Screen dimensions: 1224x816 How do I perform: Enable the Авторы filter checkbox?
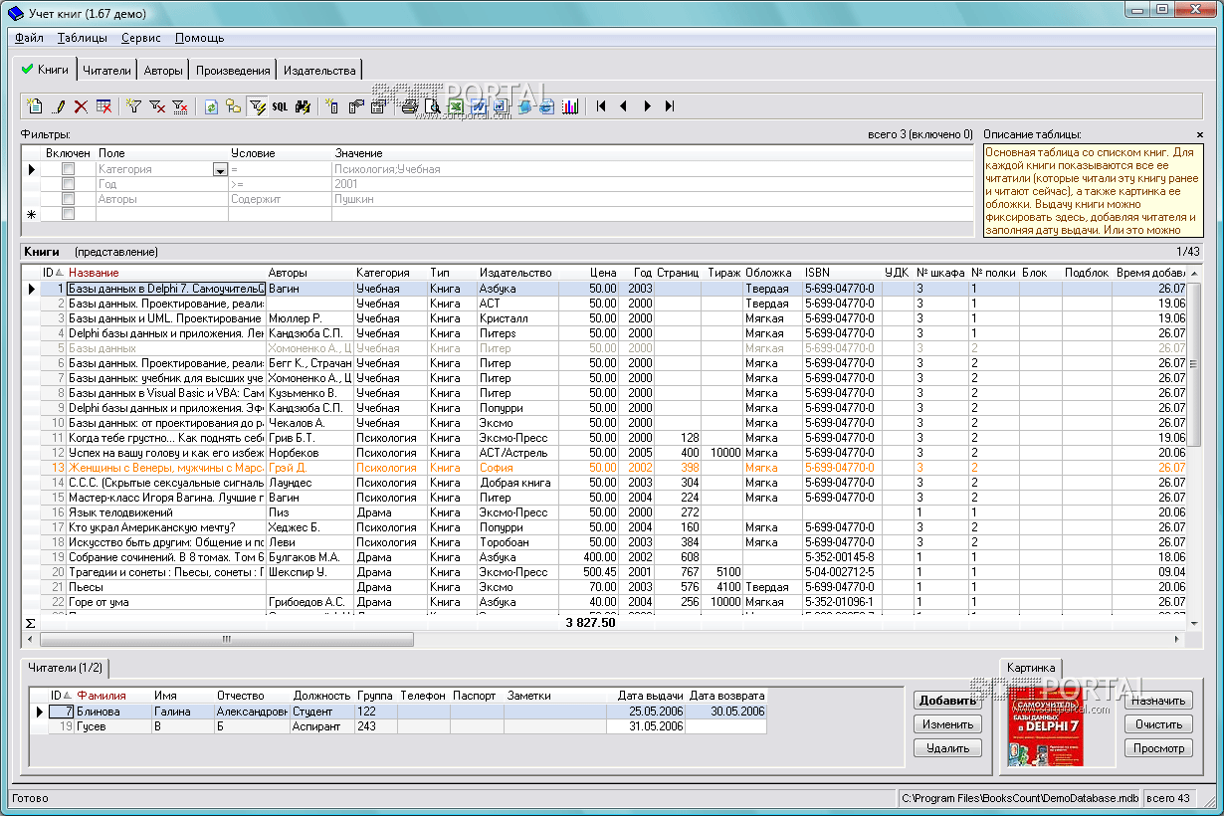[x=68, y=199]
